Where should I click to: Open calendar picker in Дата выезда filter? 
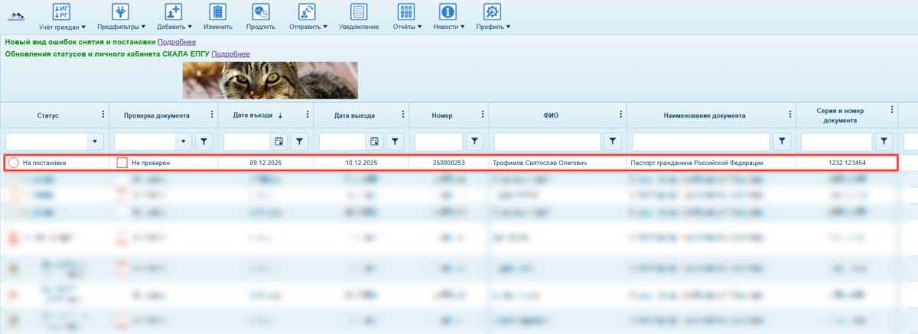375,141
